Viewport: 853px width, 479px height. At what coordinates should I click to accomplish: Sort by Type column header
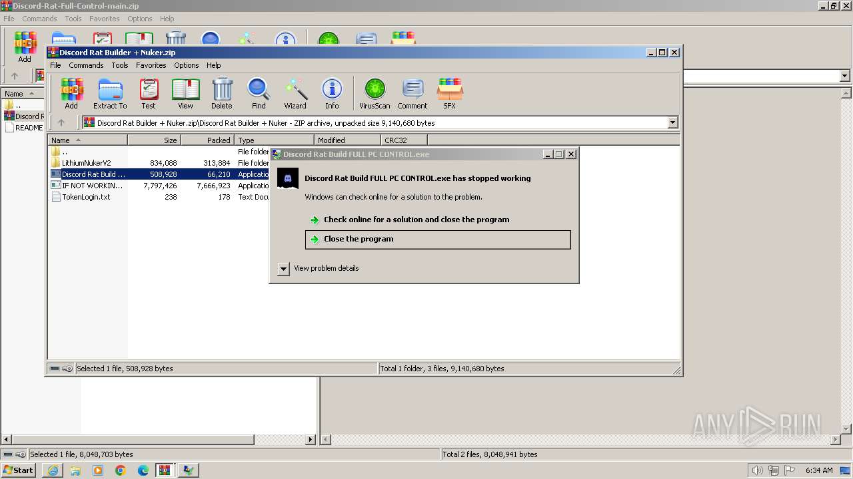(275, 140)
